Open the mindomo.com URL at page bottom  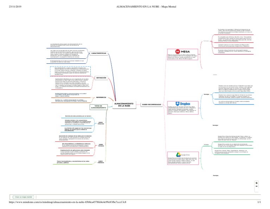[67, 202]
